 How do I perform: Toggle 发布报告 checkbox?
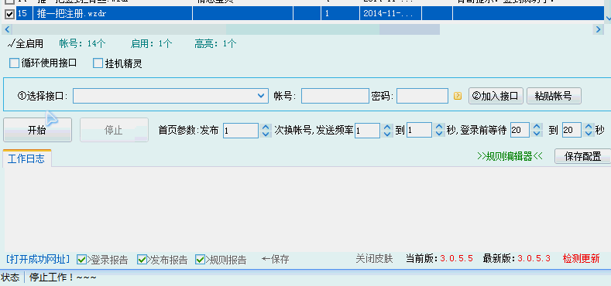pos(142,259)
